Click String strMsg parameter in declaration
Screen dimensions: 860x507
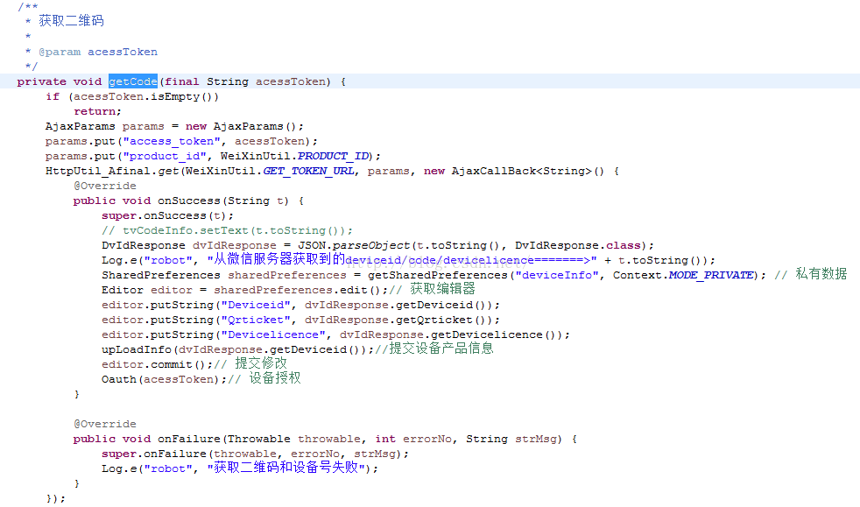tap(511, 439)
